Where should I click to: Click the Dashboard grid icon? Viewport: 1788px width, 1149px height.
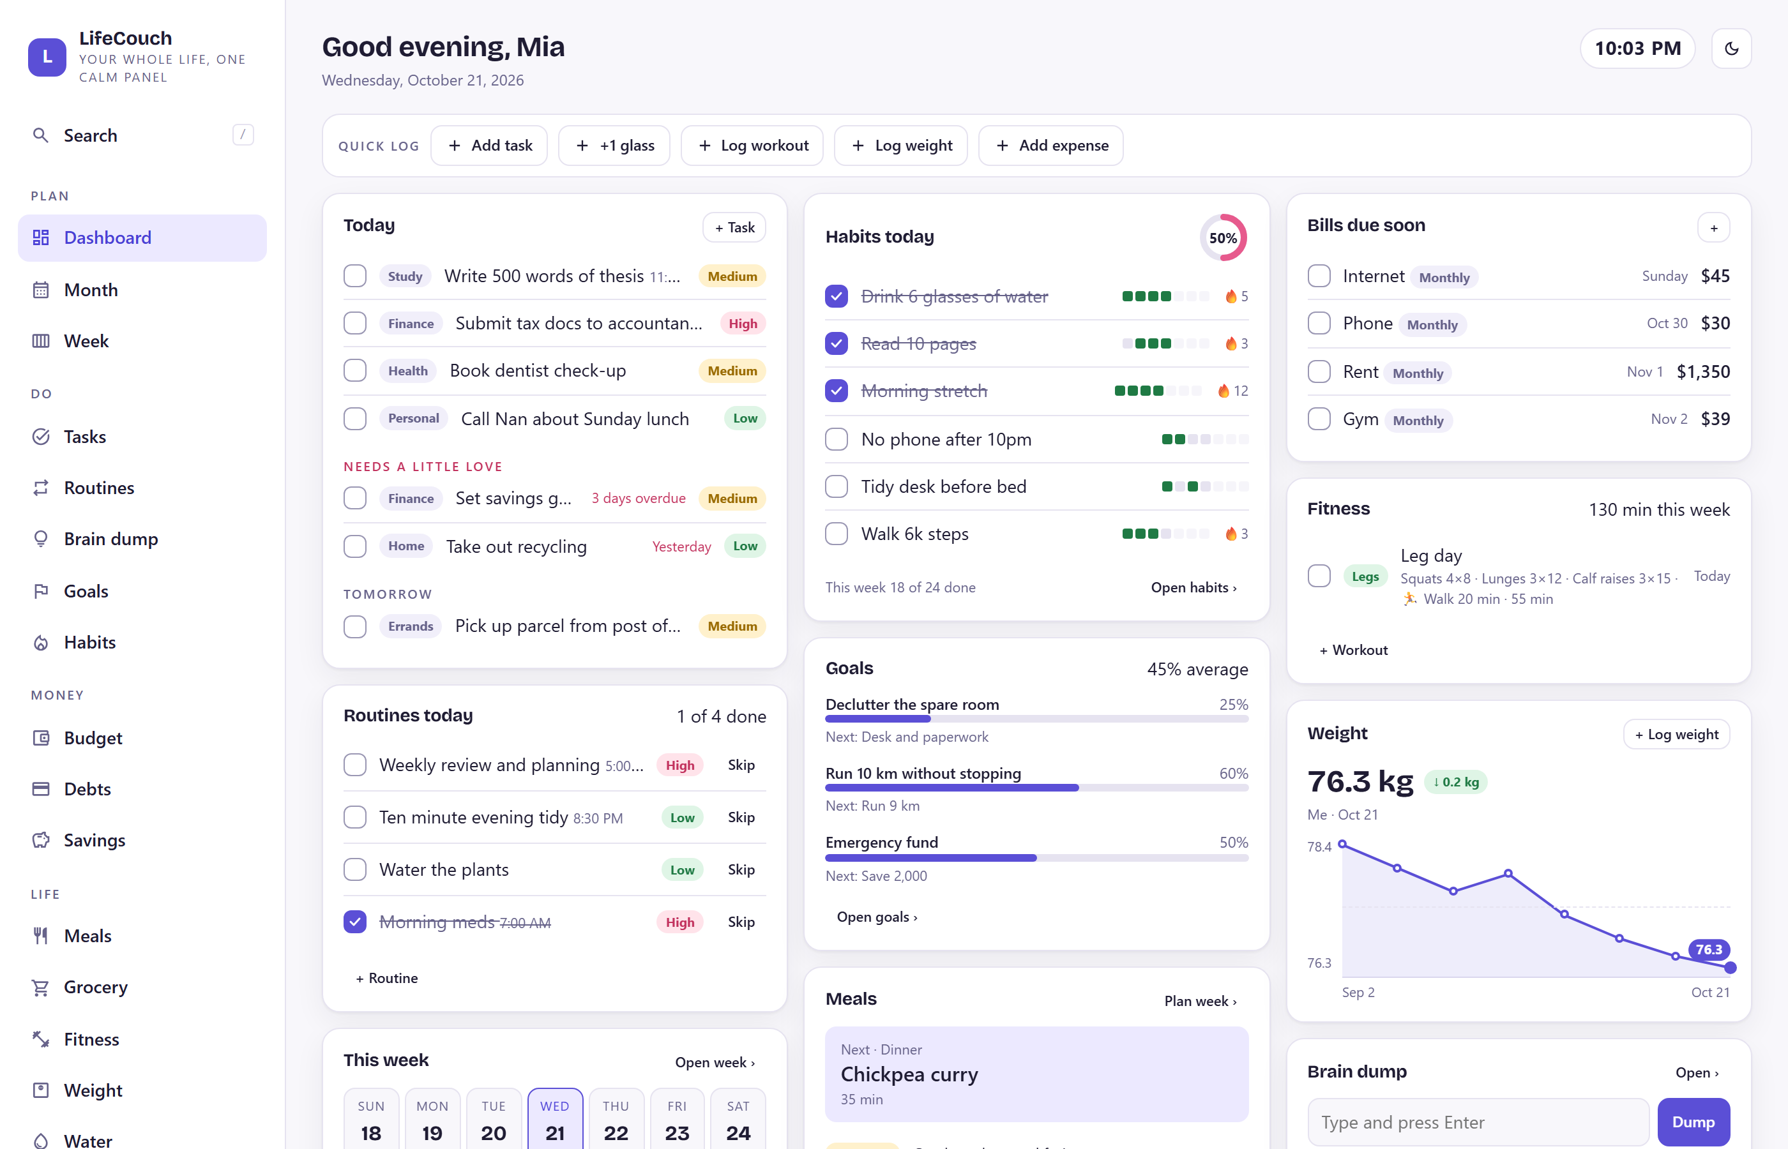(41, 237)
